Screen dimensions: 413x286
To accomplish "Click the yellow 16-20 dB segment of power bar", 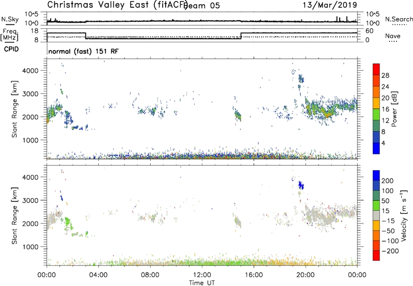I will coord(376,103).
